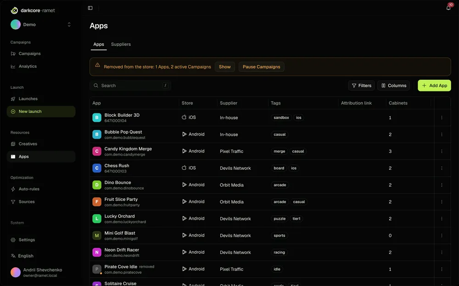Open Analytics in the sidebar
459x286 pixels.
point(41,66)
